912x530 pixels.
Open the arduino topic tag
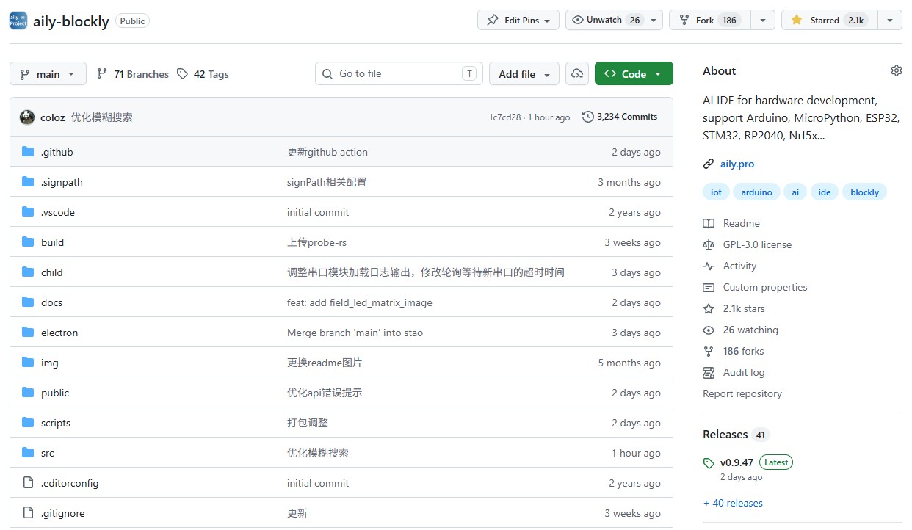coord(756,192)
